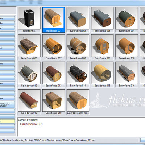The image size is (145, 145).
Task: Choose the Баня-бочка 008 barrel thumbnail
Action: pyautogui.click(x=78, y=47)
